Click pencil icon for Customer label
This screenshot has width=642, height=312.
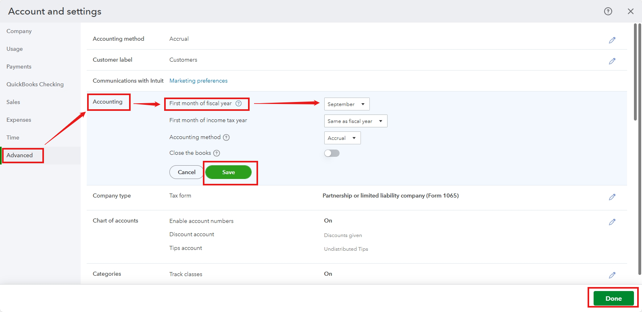(612, 61)
